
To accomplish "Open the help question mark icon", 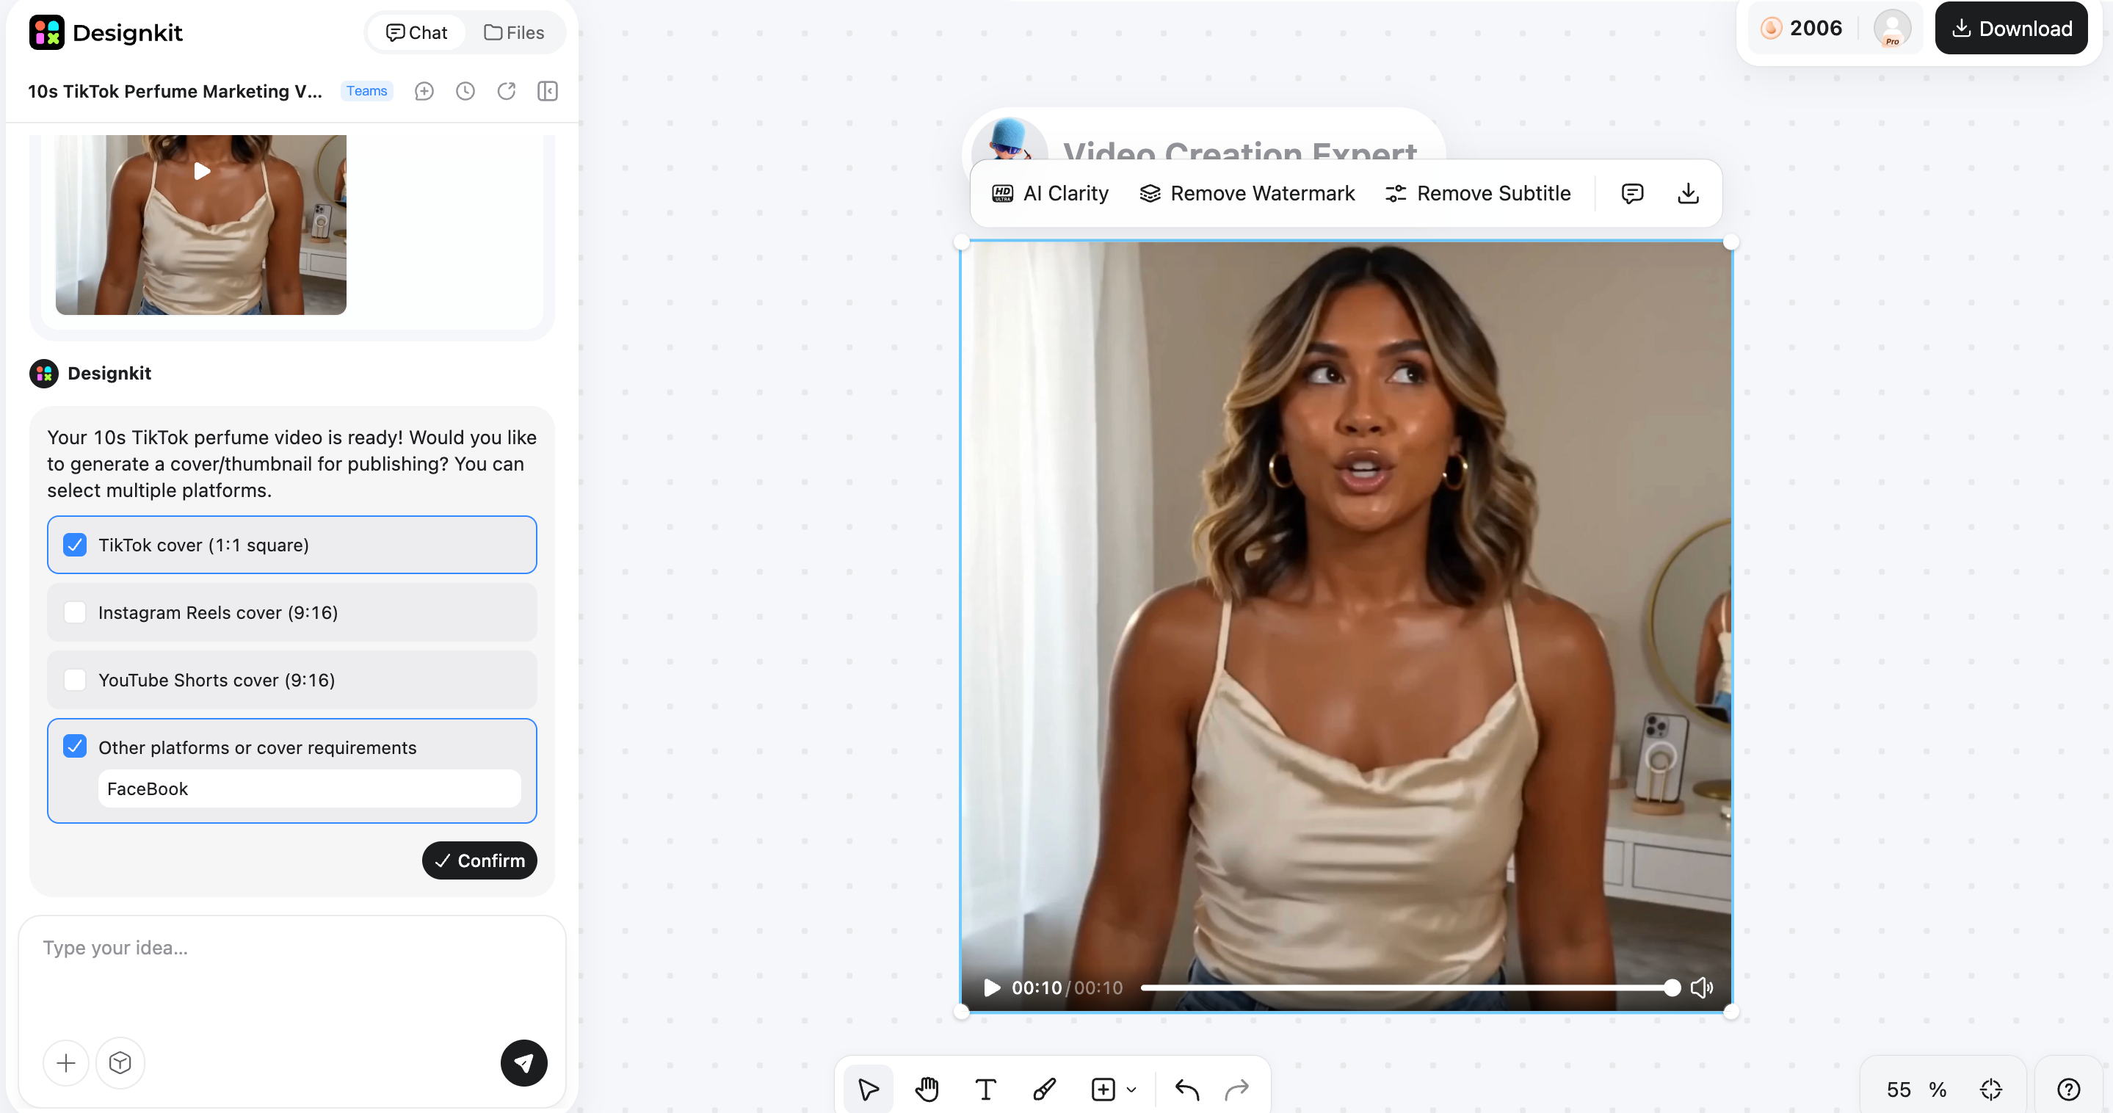I will (2069, 1090).
